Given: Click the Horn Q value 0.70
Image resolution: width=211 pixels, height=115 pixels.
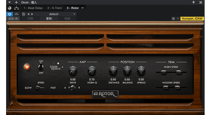Looking at the screenshot, I should pyautogui.click(x=92, y=79).
